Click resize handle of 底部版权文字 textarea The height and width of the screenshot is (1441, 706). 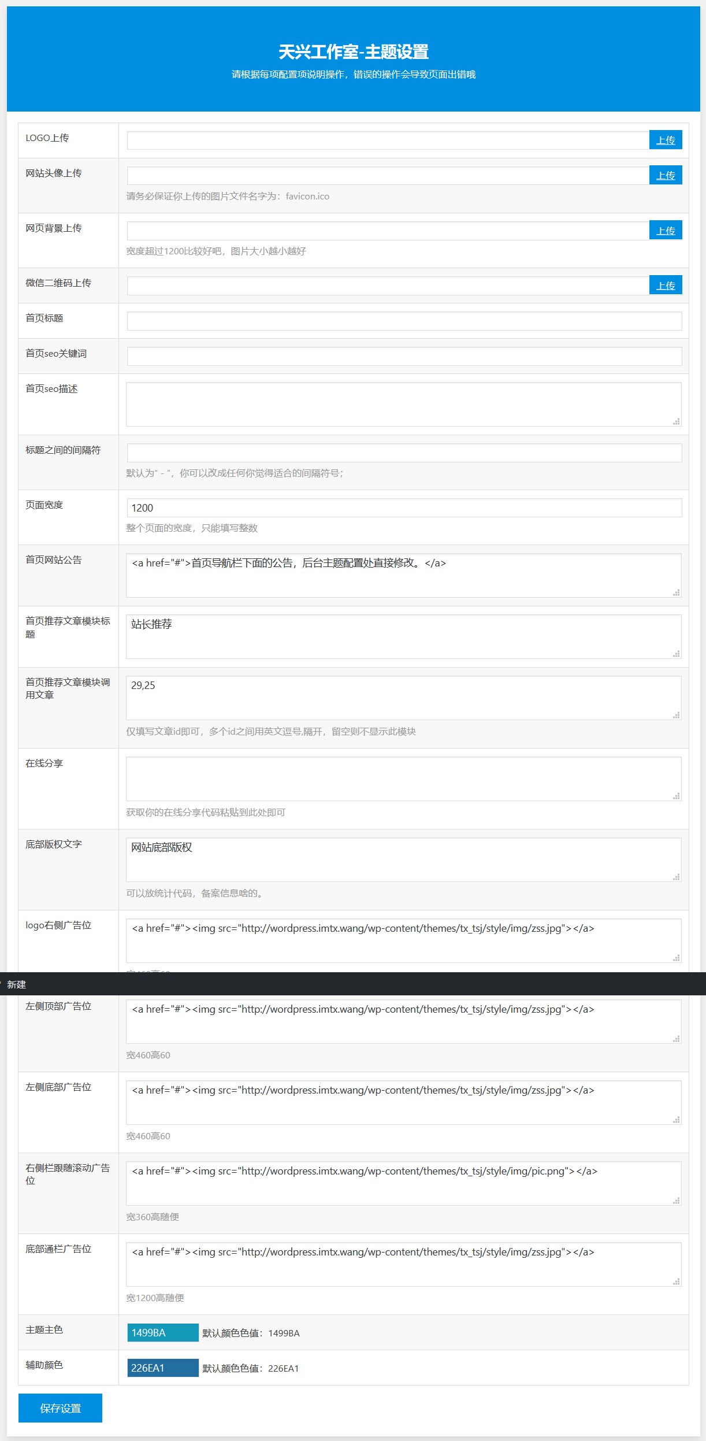676,877
